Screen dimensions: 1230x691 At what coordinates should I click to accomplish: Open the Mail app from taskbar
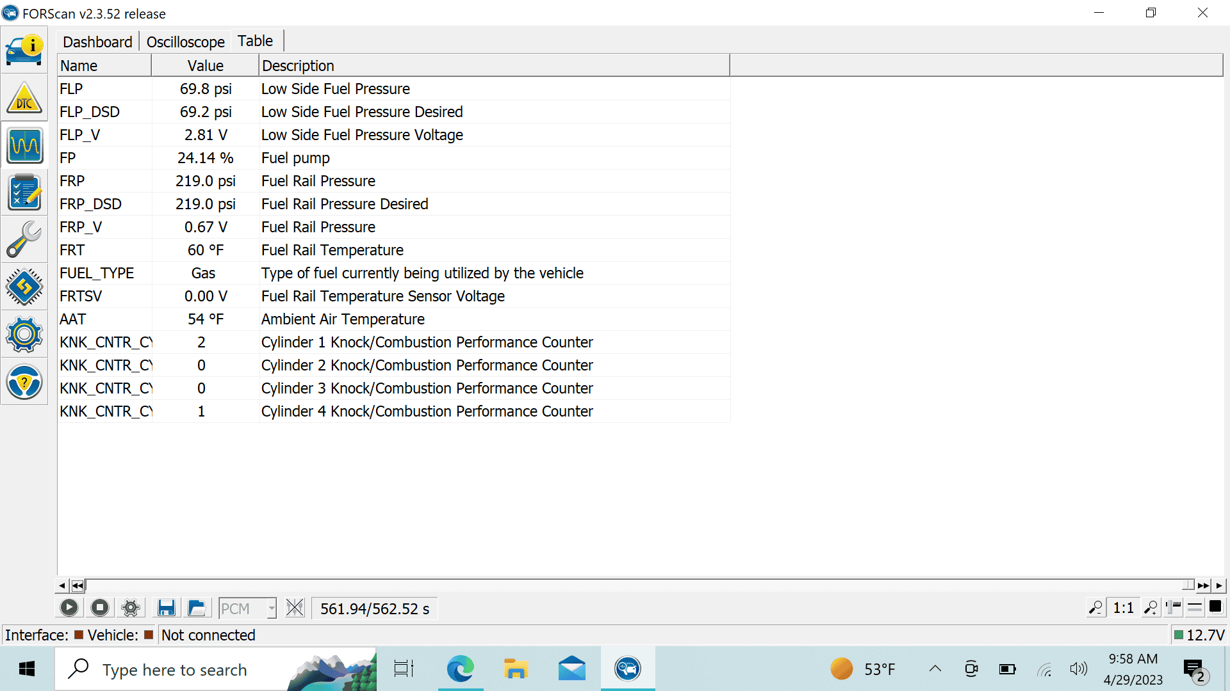572,669
